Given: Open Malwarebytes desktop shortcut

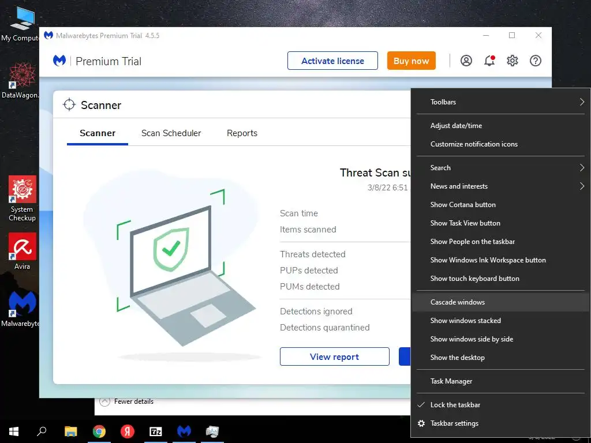Looking at the screenshot, I should (x=21, y=309).
